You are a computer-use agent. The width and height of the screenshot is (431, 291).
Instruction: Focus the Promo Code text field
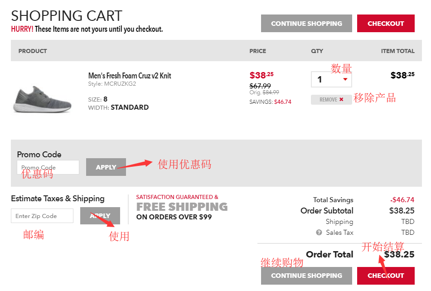coord(48,167)
